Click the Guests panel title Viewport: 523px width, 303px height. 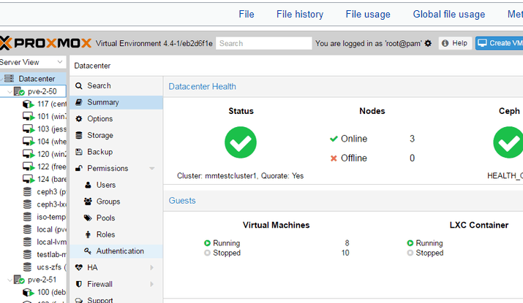182,201
